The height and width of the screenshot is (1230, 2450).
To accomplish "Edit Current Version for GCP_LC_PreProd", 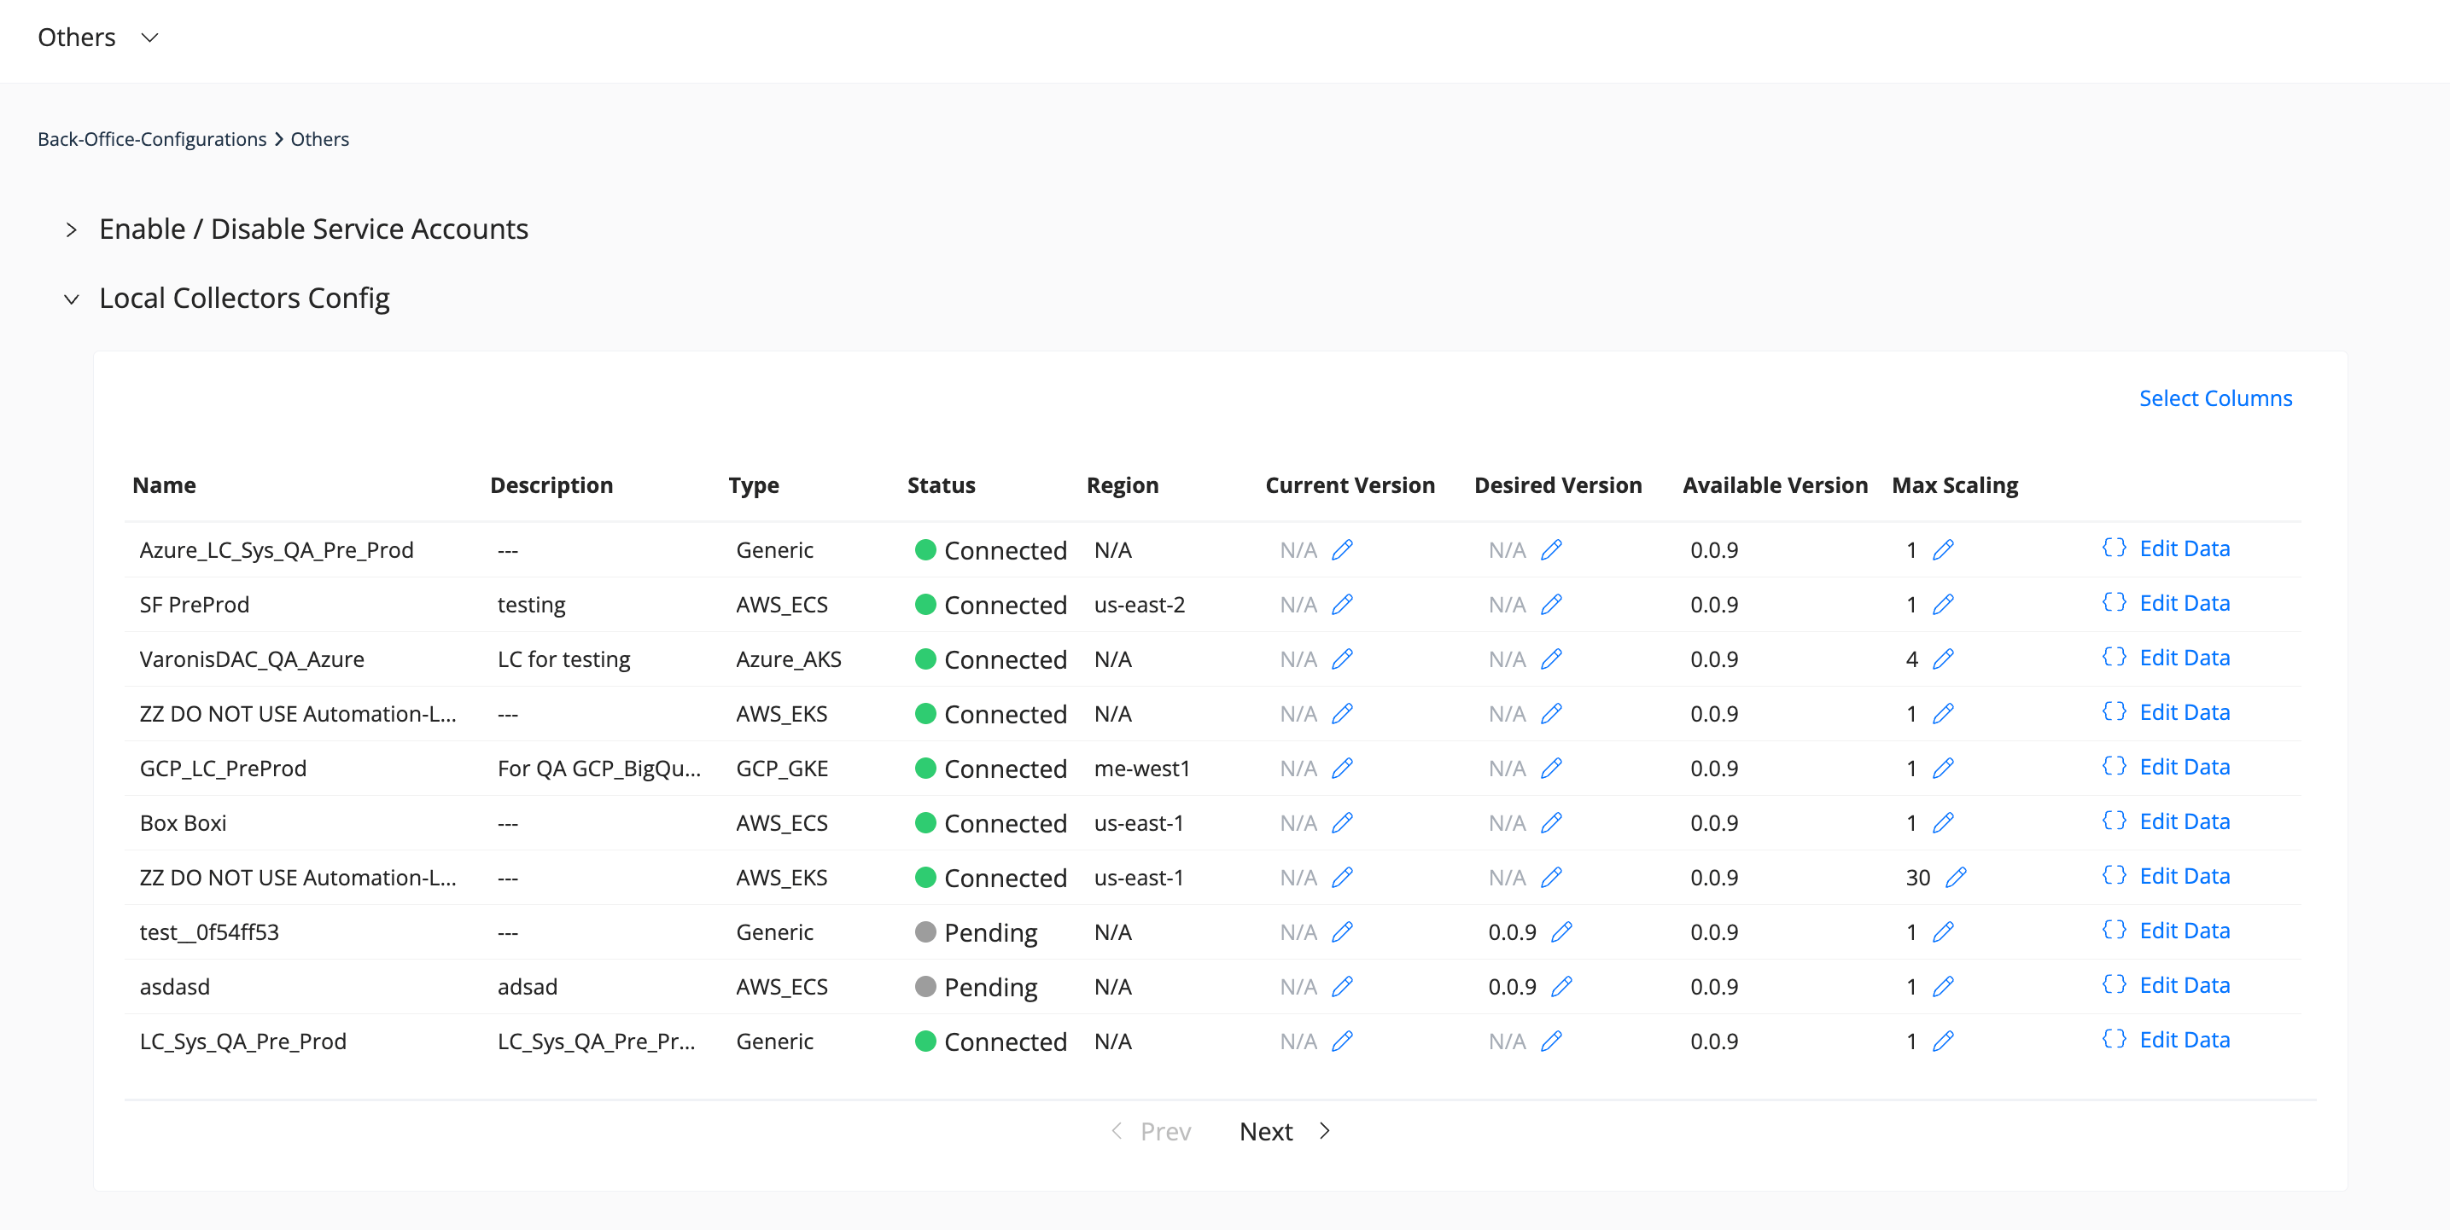I will click(1342, 768).
